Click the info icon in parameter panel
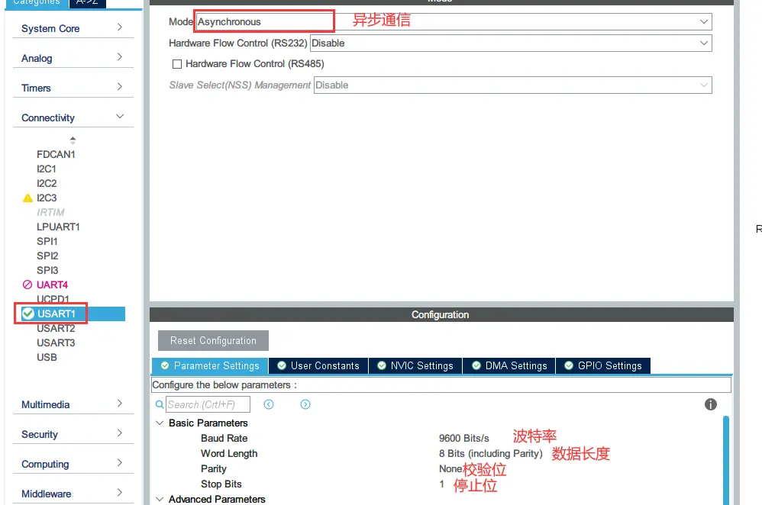 point(710,404)
